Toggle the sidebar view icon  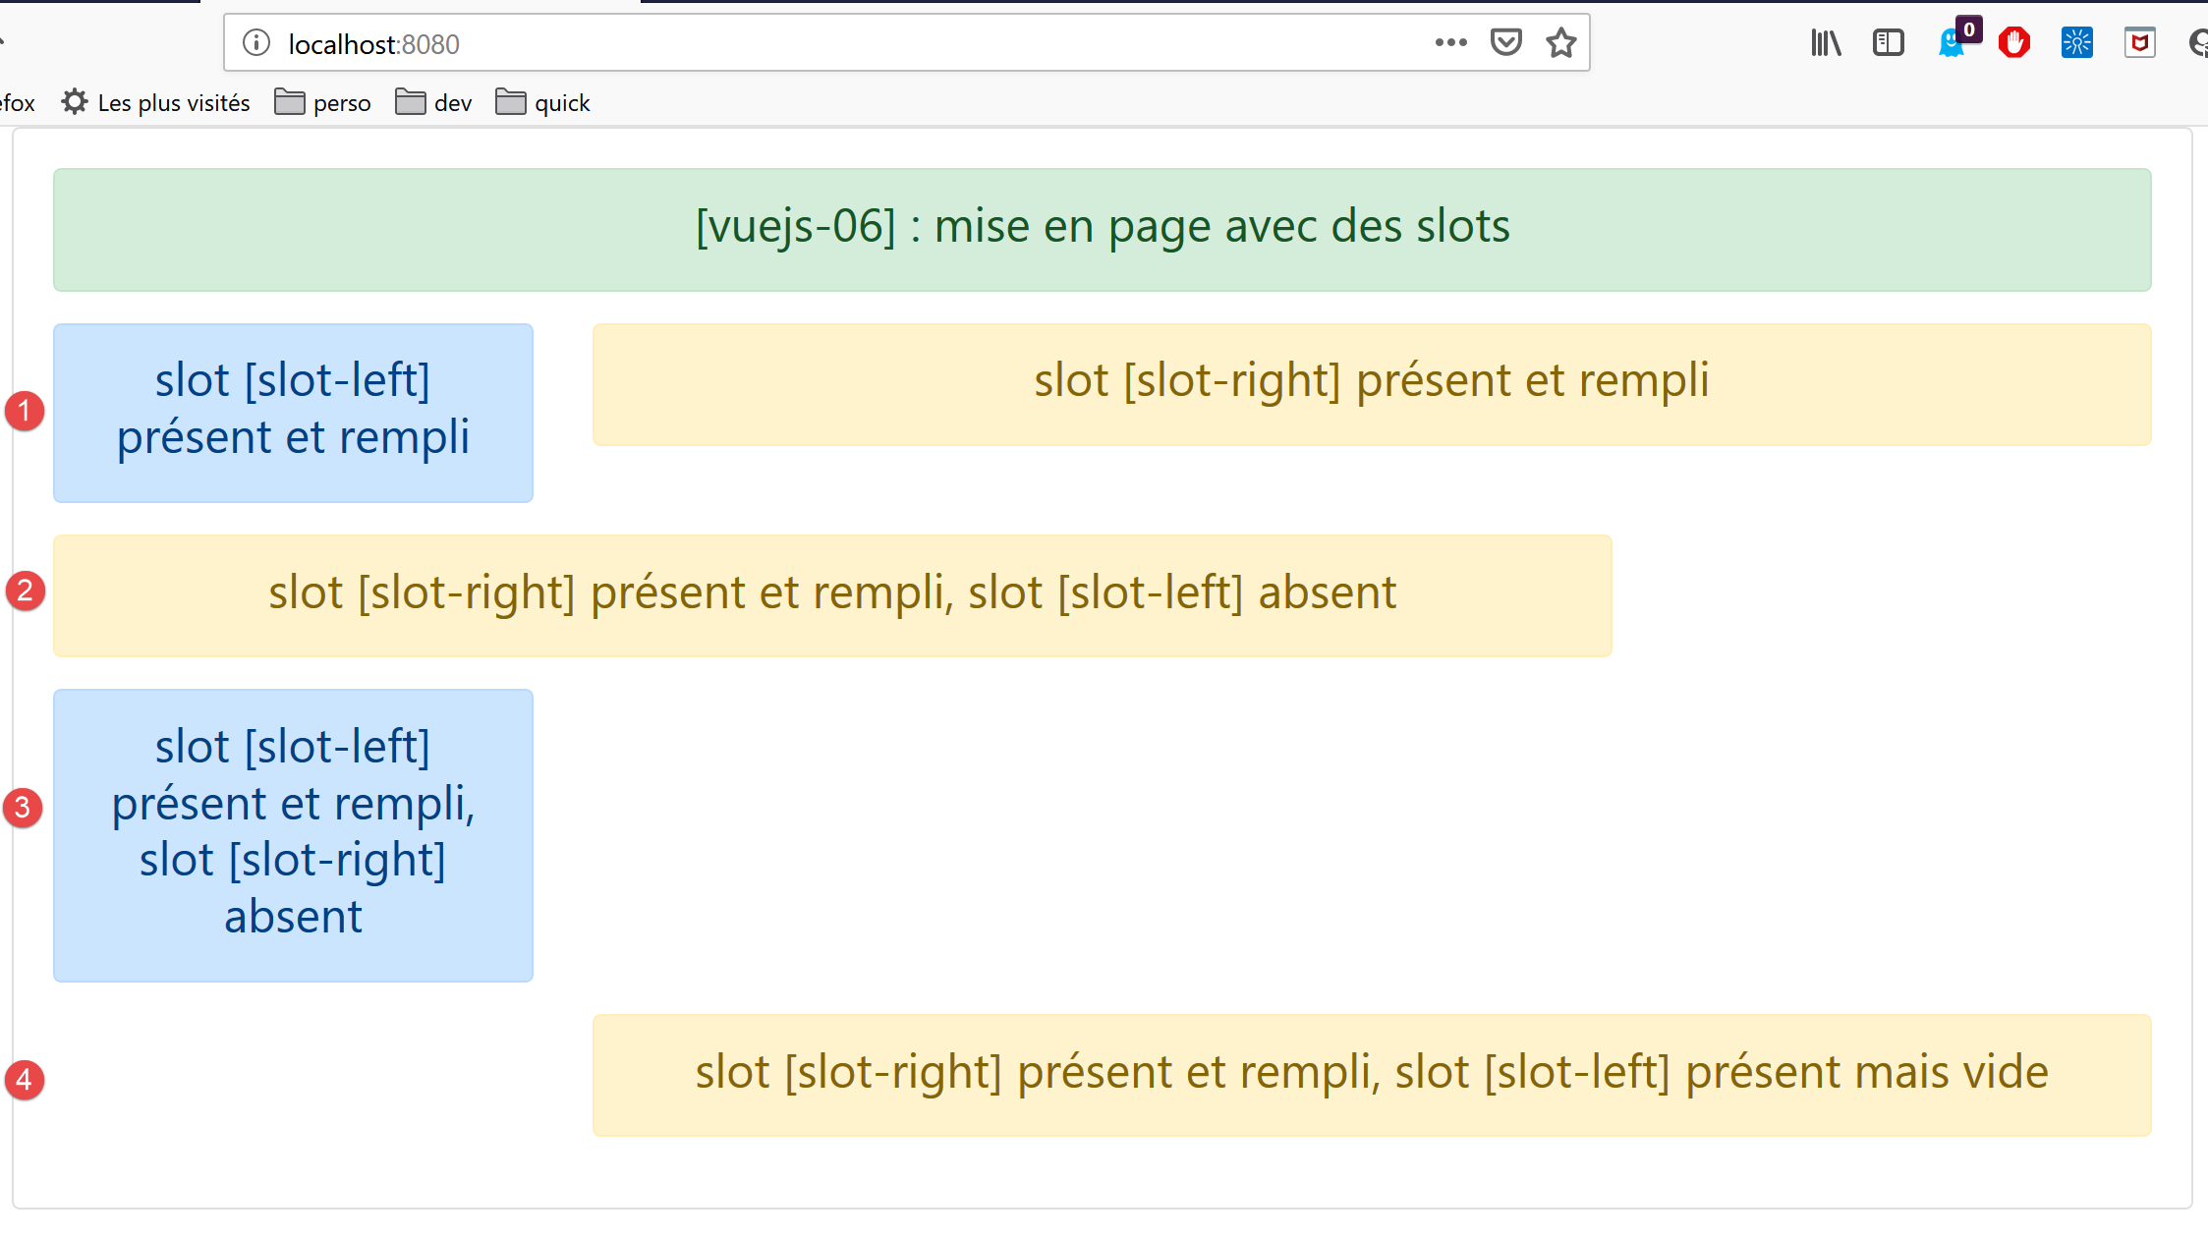[x=1888, y=42]
